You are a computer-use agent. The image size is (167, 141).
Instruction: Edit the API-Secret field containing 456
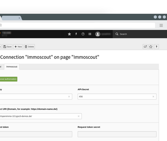pos(117,96)
